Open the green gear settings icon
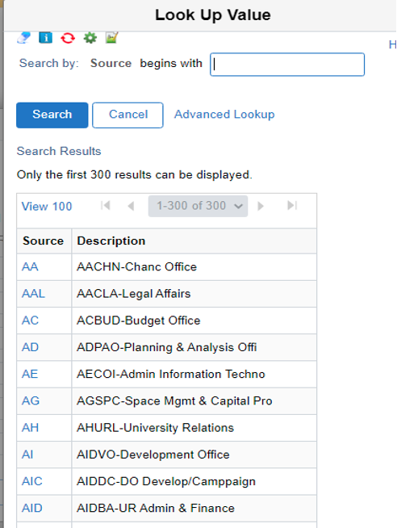The width and height of the screenshot is (397, 528). tap(90, 38)
